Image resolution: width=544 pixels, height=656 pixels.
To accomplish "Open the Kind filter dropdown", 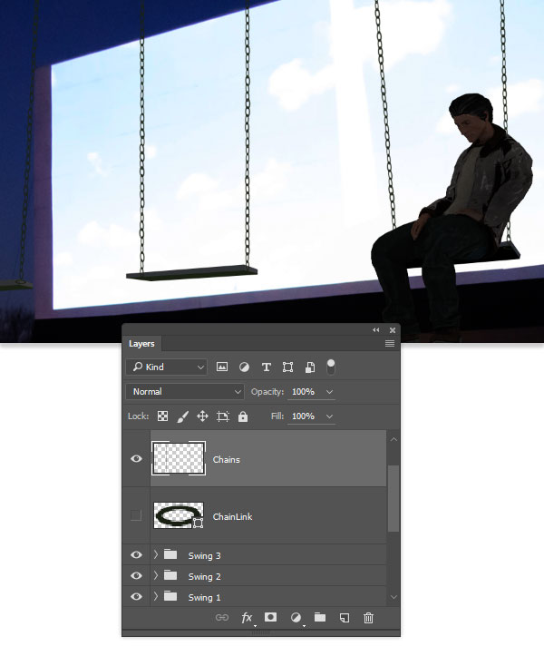I will [167, 367].
